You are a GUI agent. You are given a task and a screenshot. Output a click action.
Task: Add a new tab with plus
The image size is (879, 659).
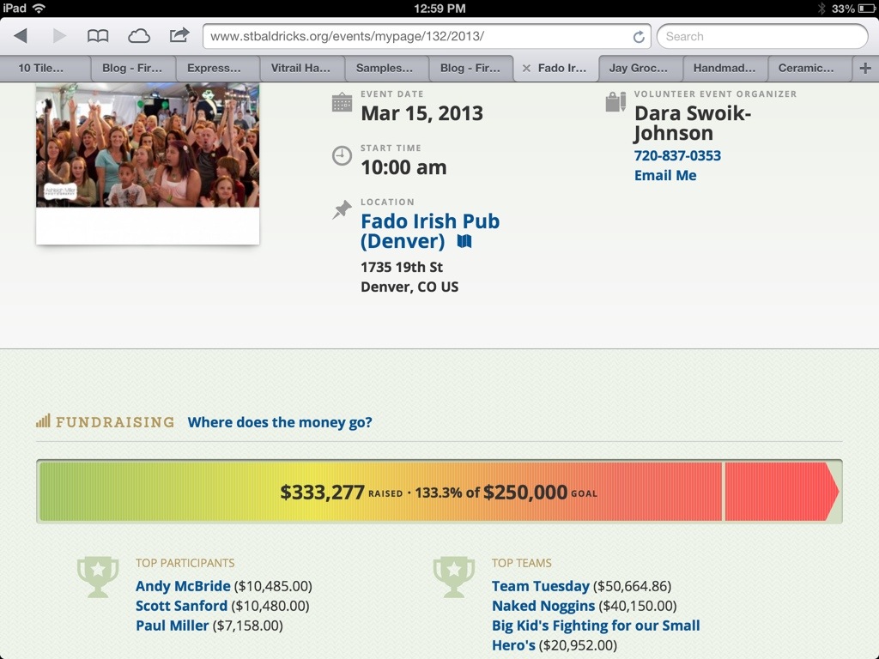coord(864,68)
